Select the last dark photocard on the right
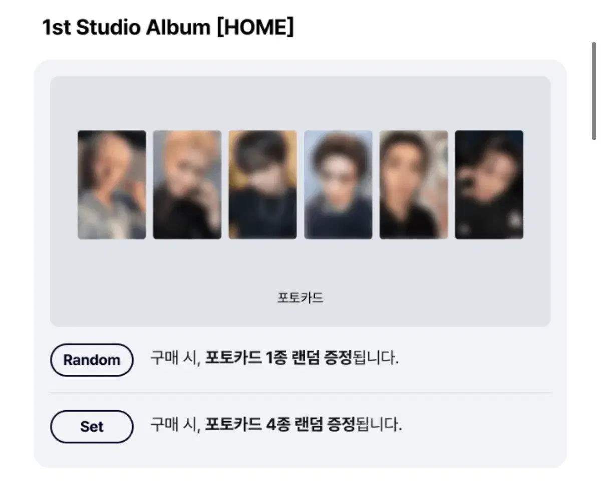This screenshot has height=495, width=601. 489,185
